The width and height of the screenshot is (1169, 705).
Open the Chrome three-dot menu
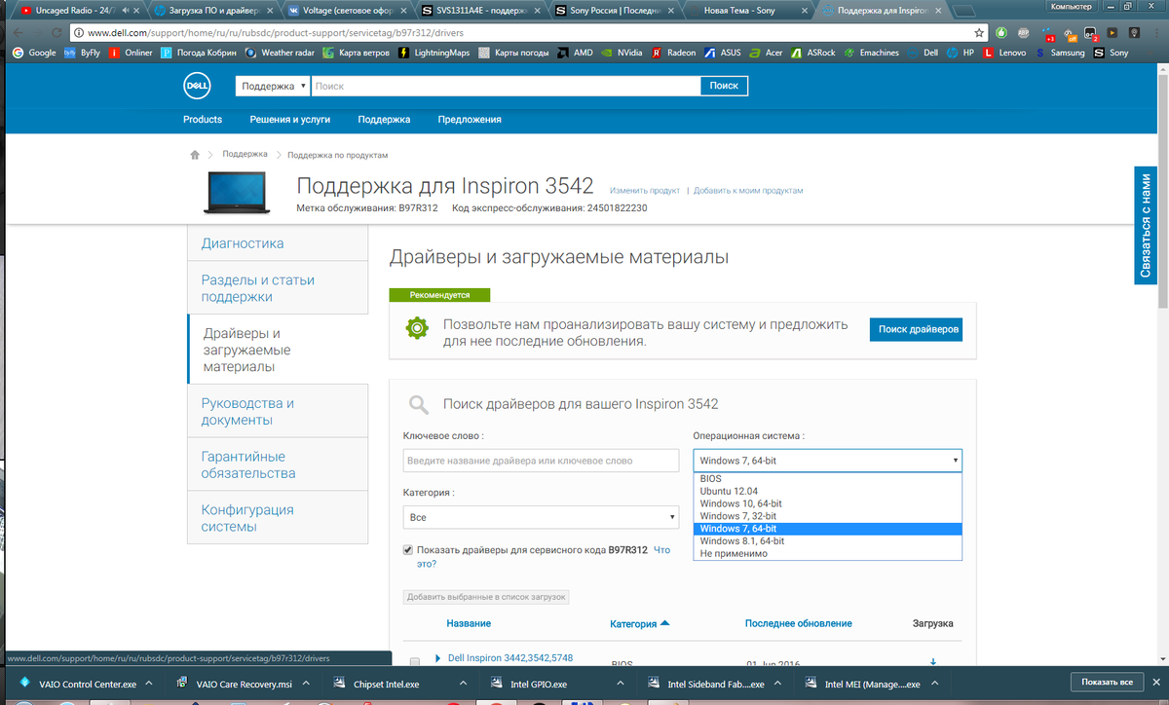point(1155,32)
